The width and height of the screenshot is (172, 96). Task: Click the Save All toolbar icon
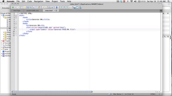(30, 7)
